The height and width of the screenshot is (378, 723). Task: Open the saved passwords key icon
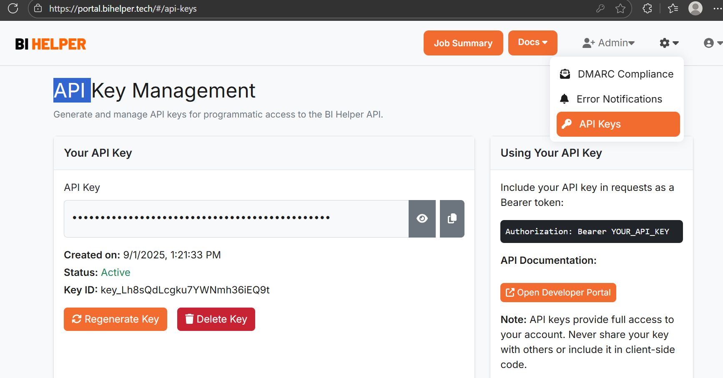(600, 8)
